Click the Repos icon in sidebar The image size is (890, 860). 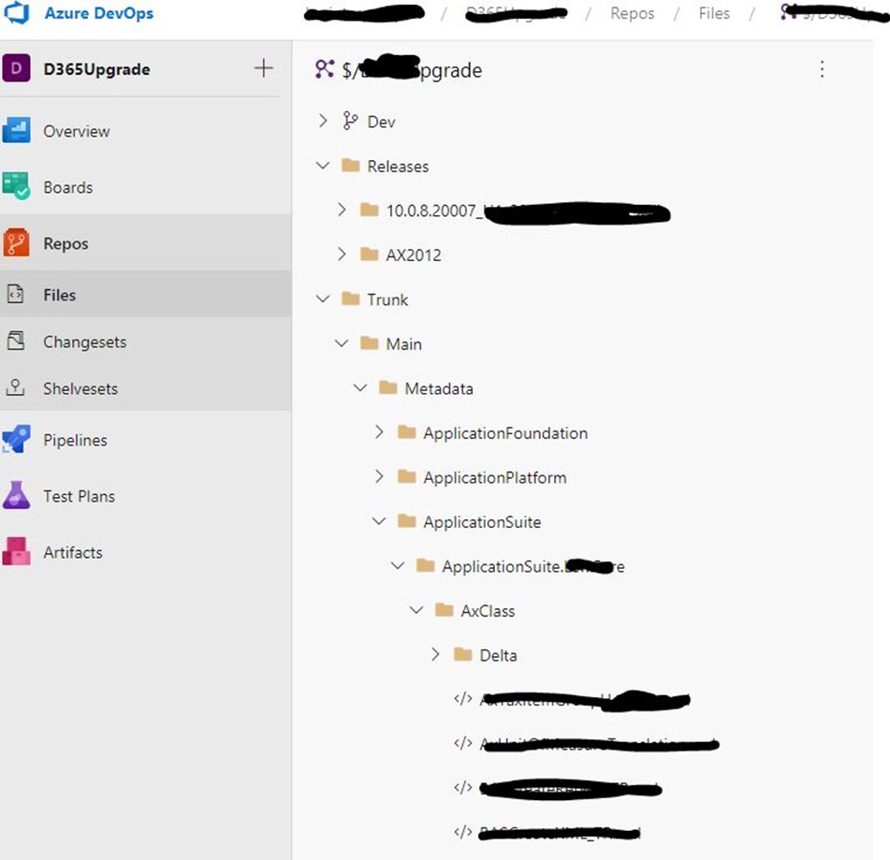[17, 242]
